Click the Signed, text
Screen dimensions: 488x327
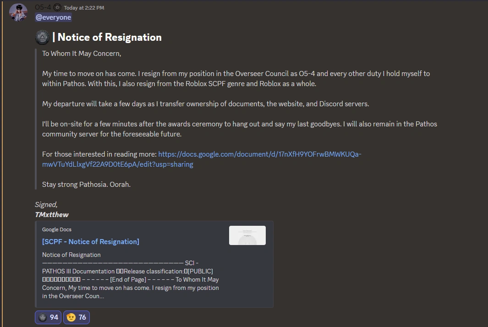point(46,205)
